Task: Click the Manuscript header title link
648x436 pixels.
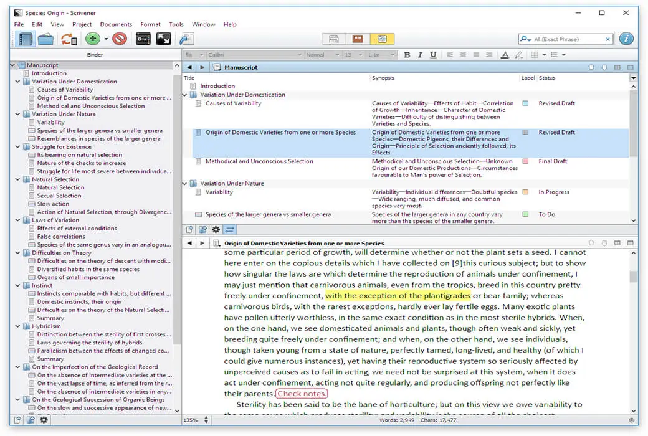Action: click(x=241, y=67)
